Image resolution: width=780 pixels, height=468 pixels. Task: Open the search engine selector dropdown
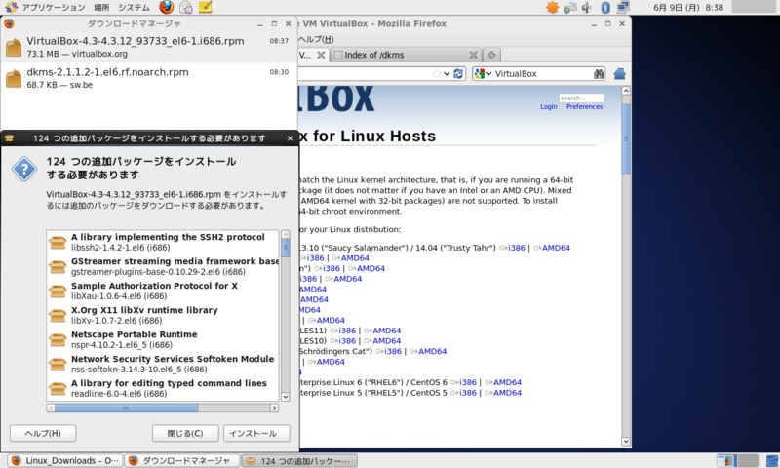coord(483,73)
